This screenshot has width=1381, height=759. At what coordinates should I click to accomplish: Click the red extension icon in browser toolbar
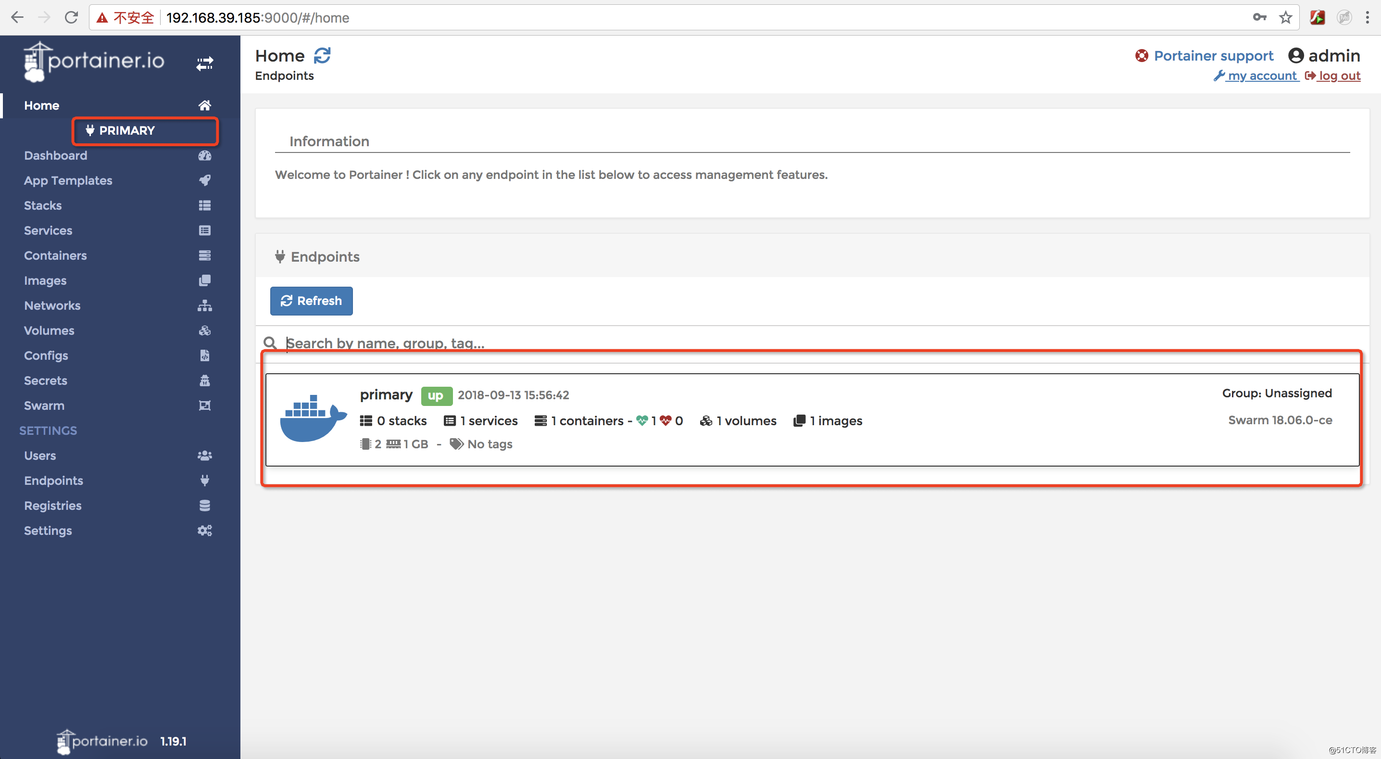[1317, 18]
